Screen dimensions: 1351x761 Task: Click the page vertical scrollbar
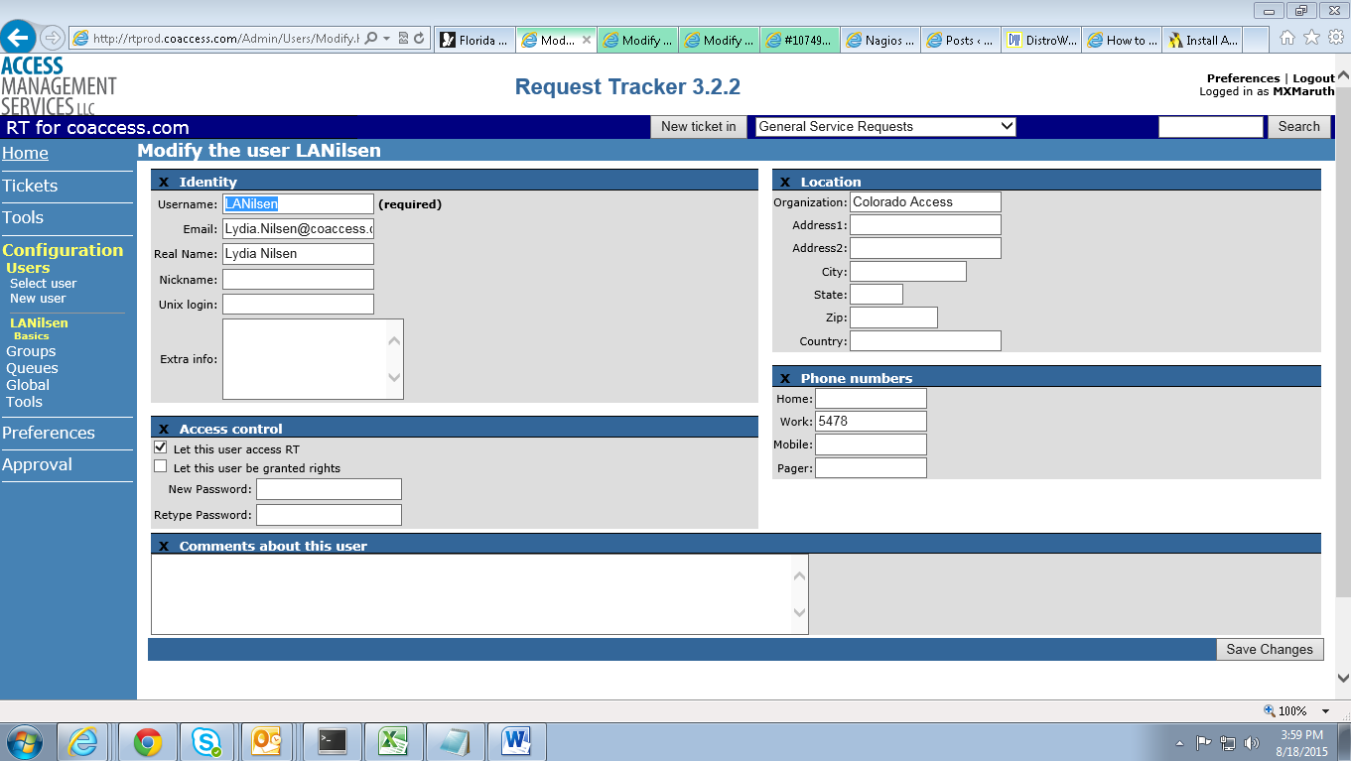coord(1343,377)
